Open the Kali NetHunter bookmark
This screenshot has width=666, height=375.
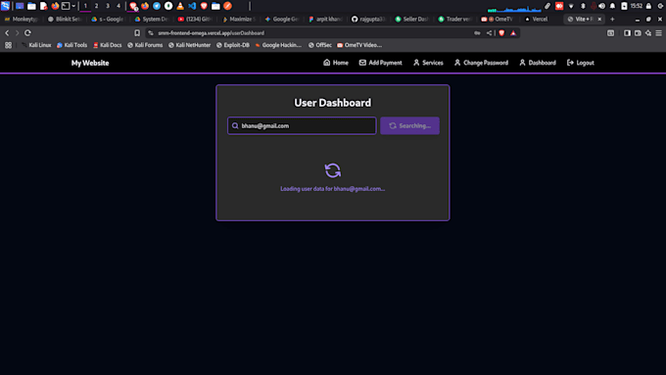click(189, 45)
